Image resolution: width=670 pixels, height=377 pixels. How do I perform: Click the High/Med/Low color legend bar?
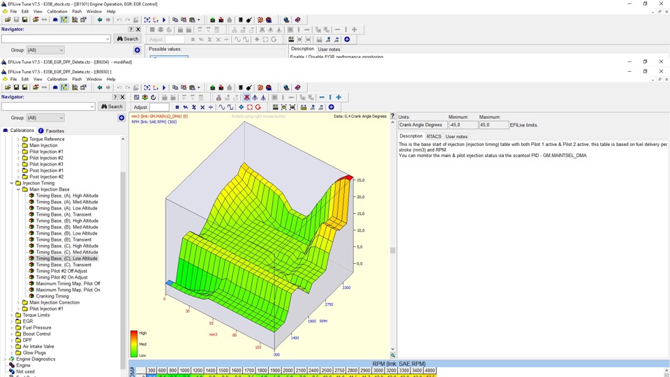pyautogui.click(x=134, y=343)
